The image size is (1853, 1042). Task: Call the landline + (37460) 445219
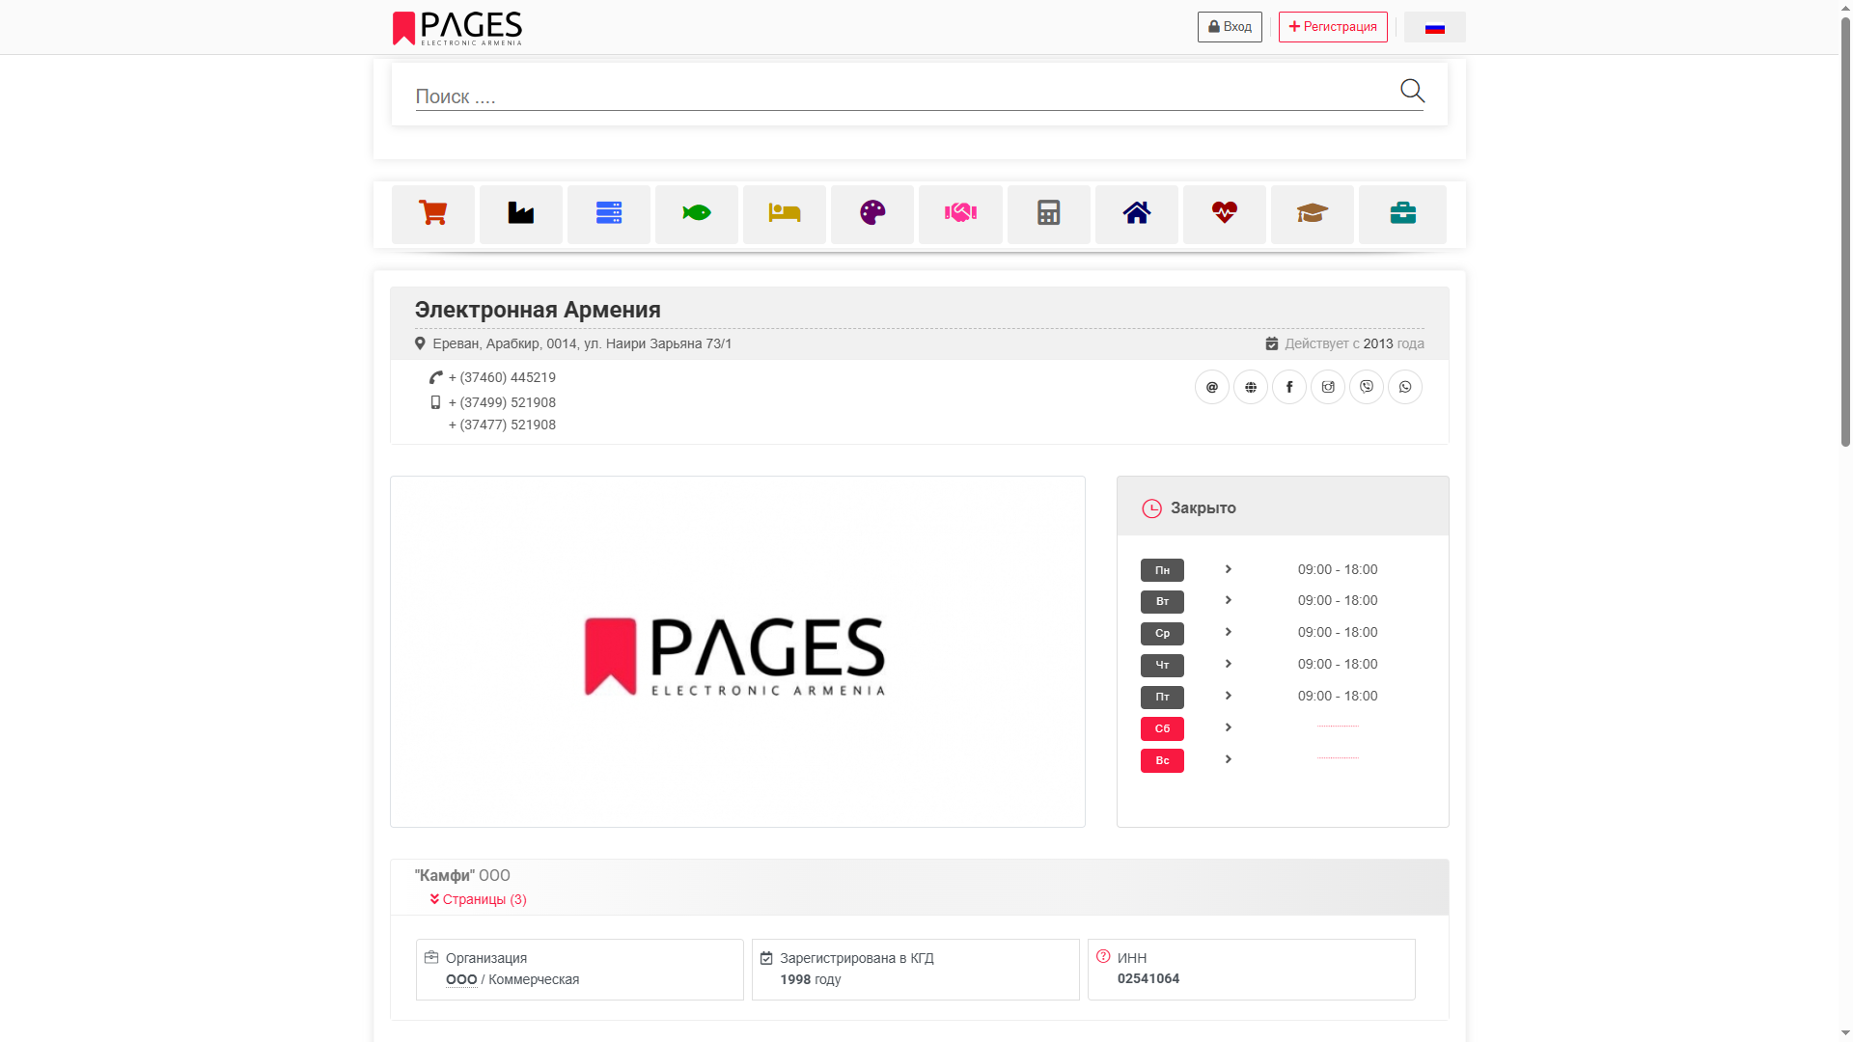(502, 377)
